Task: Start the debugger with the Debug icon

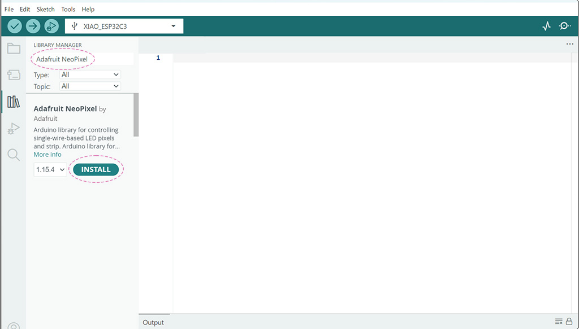Action: coord(51,26)
